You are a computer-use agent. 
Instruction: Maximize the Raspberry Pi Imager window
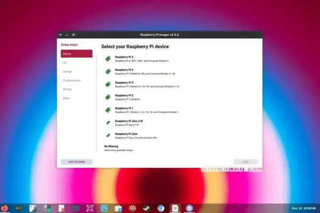[74, 35]
